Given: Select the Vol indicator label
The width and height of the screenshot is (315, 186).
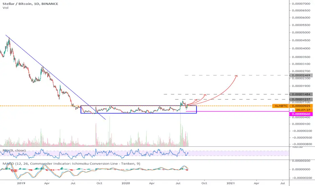Looking at the screenshot, I should pyautogui.click(x=5, y=8).
